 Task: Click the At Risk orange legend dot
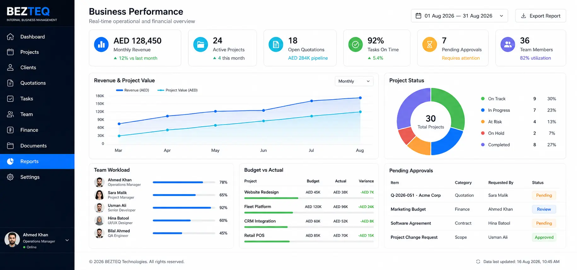(483, 122)
